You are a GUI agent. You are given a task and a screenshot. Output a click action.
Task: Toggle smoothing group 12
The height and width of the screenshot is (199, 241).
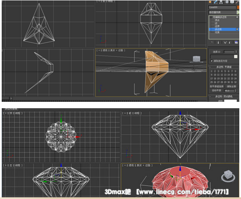coord(222,75)
